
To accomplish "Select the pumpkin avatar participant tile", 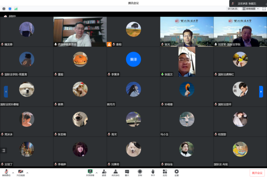I will click(80, 61).
